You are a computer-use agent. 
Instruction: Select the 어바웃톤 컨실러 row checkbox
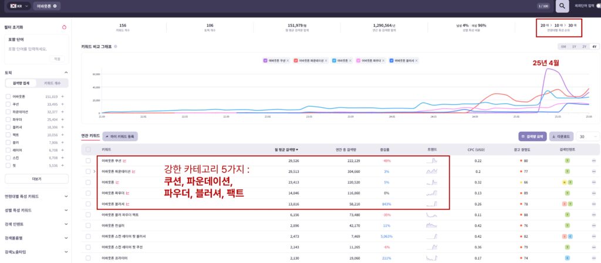(88, 224)
